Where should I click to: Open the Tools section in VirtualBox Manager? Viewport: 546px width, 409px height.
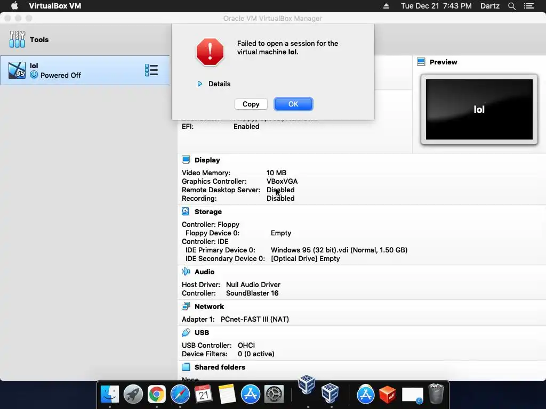pos(39,39)
